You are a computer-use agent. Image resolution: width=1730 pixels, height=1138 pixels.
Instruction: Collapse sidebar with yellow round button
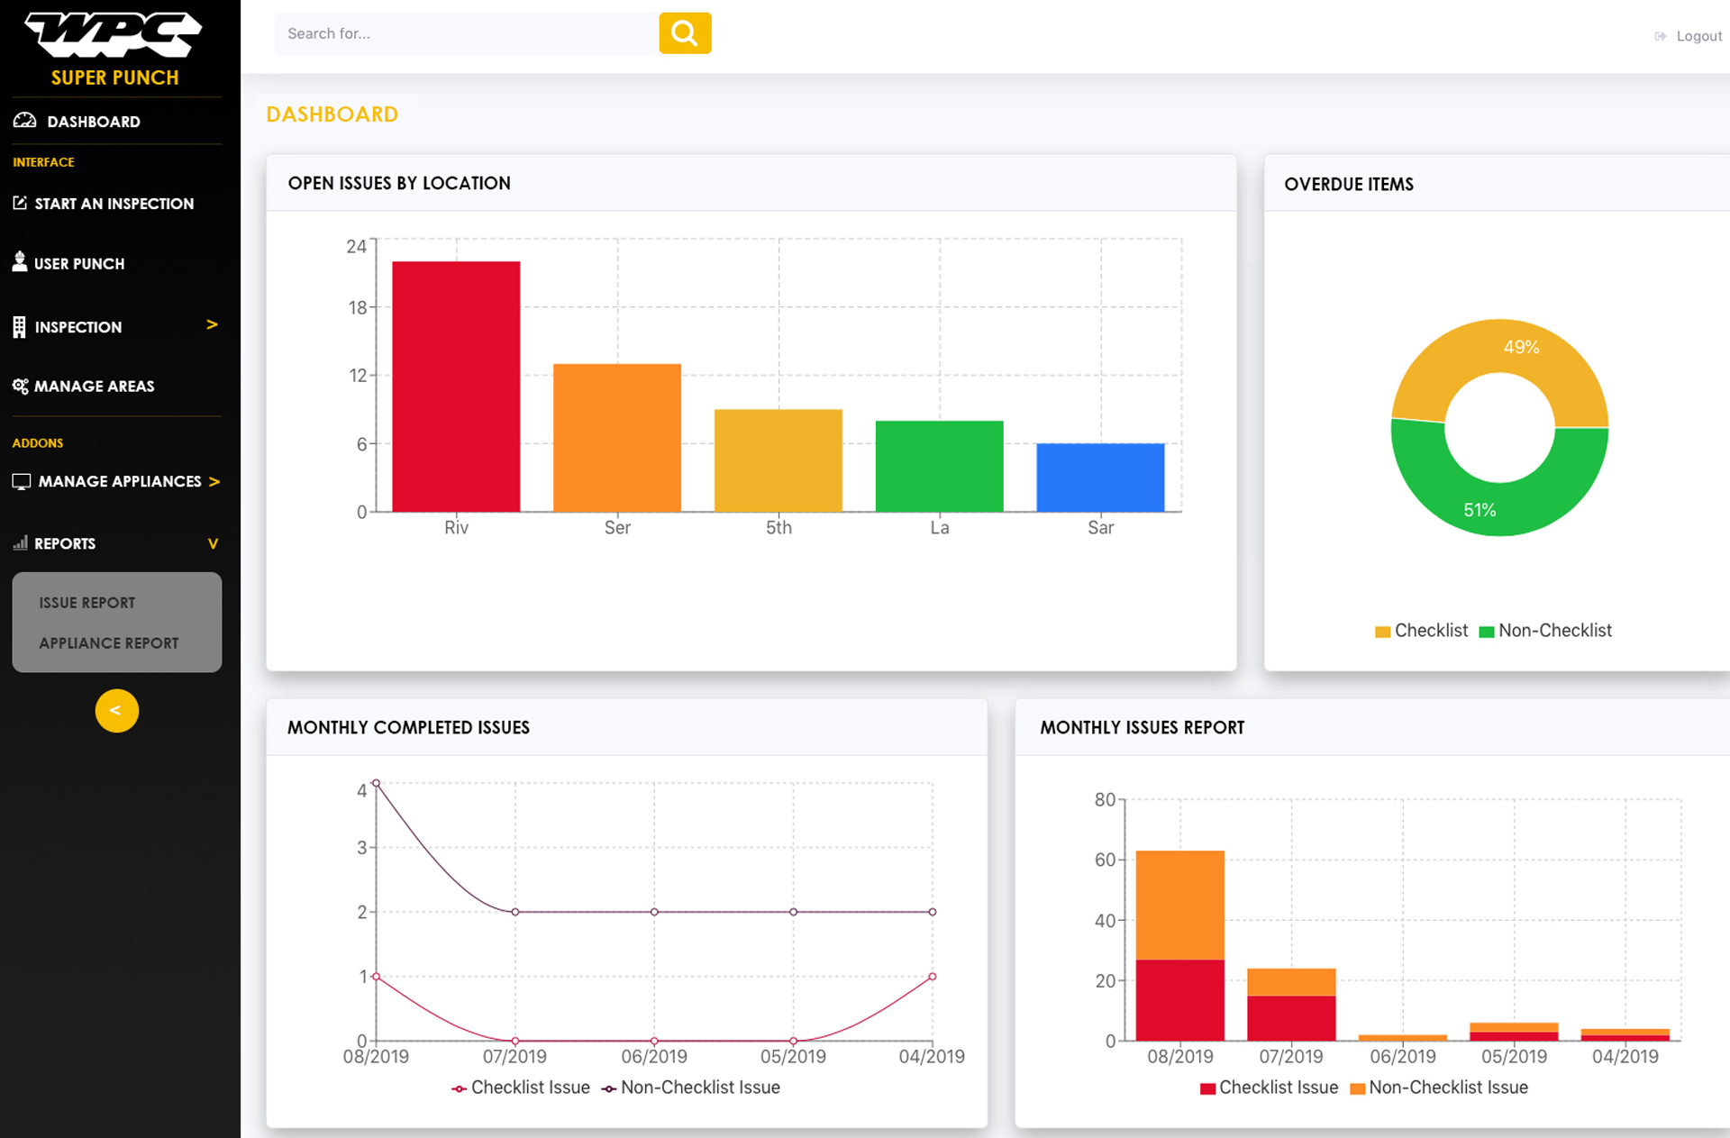[116, 711]
